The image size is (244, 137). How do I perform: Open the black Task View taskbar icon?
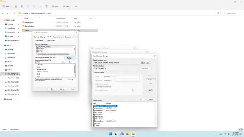pos(116,134)
